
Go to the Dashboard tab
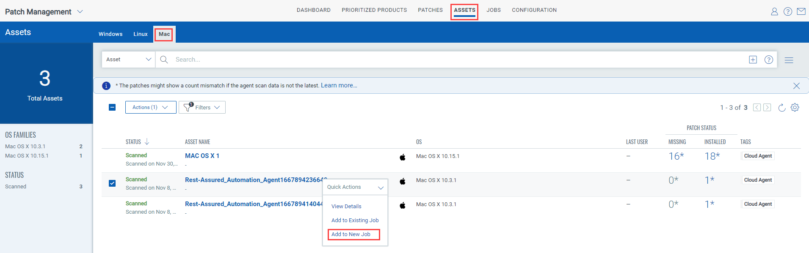pos(314,10)
